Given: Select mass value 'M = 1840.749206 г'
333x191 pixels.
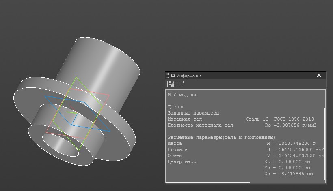Looking at the screenshot, I should (291, 143).
